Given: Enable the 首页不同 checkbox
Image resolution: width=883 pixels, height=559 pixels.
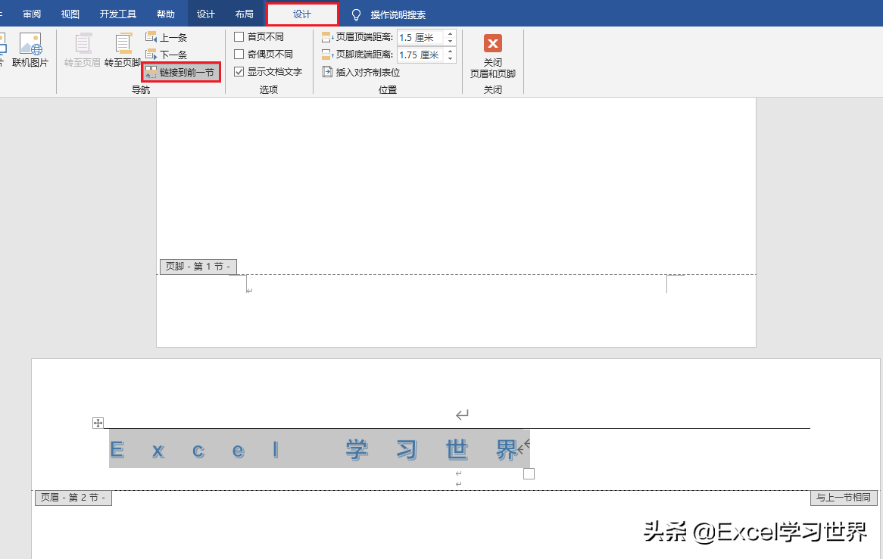Looking at the screenshot, I should (239, 36).
